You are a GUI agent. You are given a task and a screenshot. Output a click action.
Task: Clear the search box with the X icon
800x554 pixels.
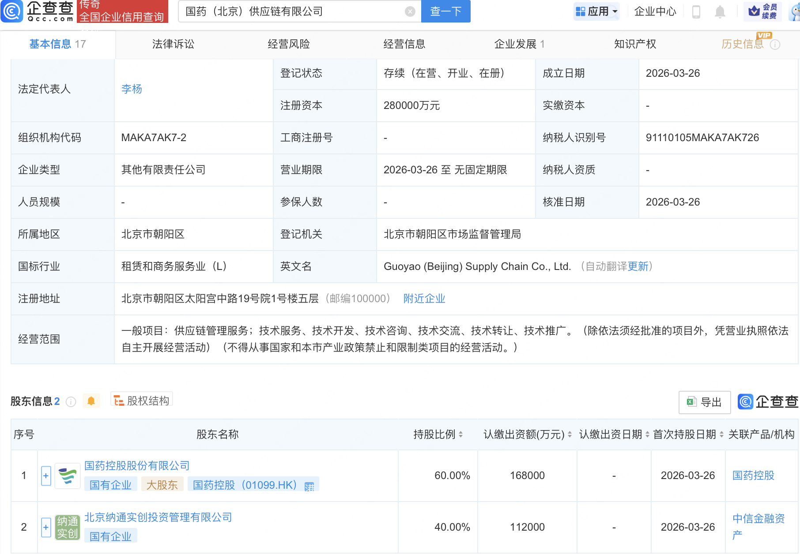pos(409,11)
